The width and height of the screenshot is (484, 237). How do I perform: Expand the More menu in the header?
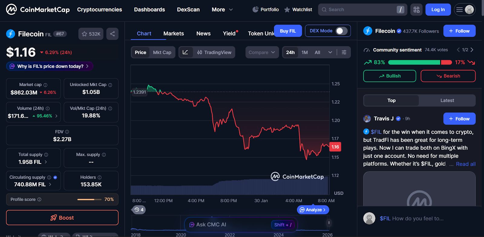(x=222, y=10)
